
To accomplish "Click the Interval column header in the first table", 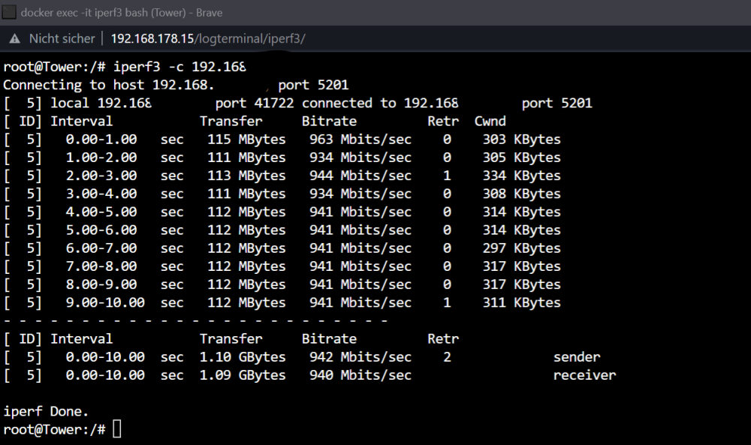I will [81, 122].
